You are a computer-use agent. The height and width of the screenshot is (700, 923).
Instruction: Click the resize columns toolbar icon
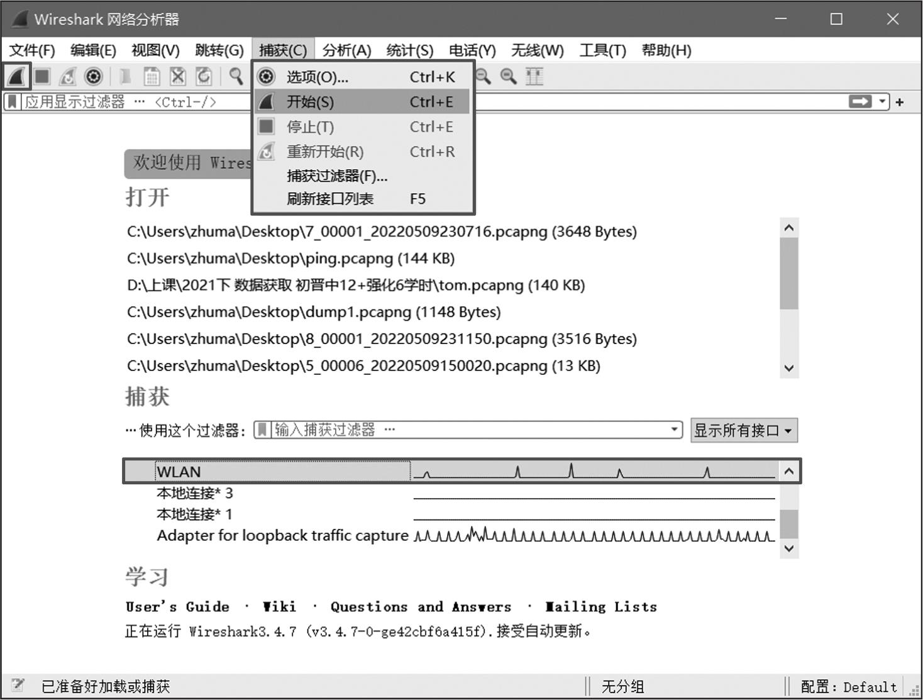tap(534, 77)
